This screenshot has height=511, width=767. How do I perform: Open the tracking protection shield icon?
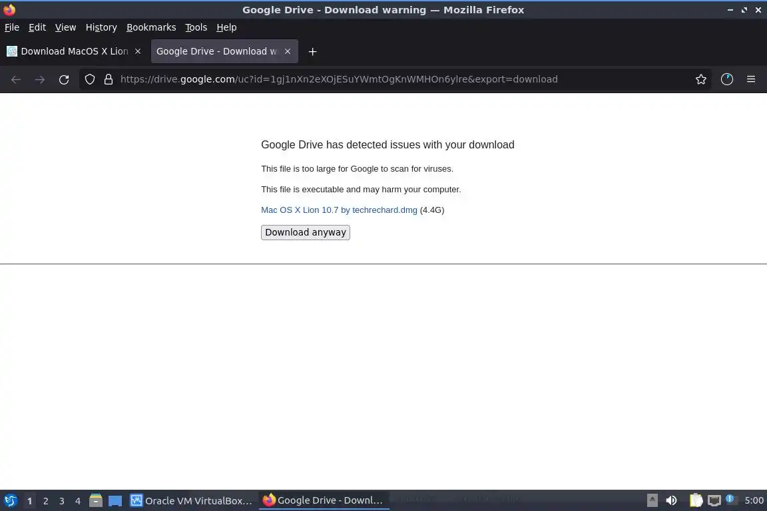89,79
